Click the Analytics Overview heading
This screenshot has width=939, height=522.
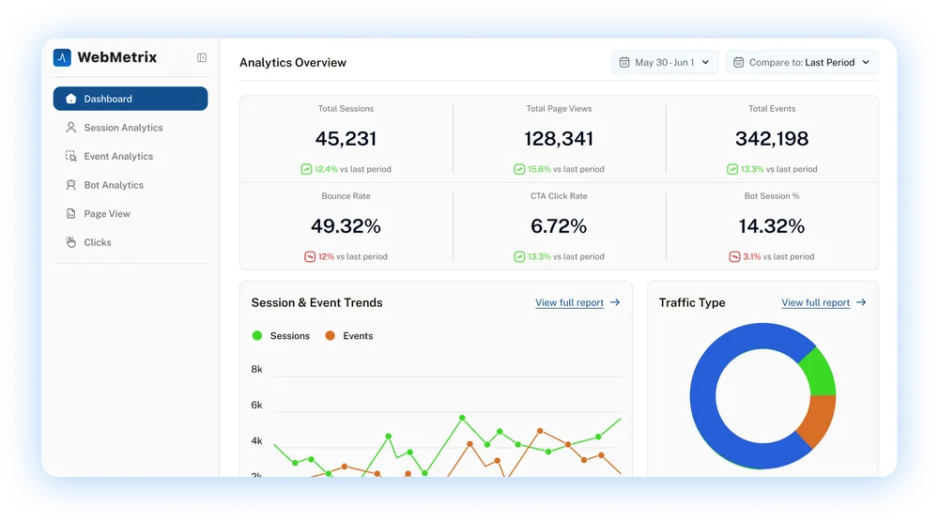293,63
